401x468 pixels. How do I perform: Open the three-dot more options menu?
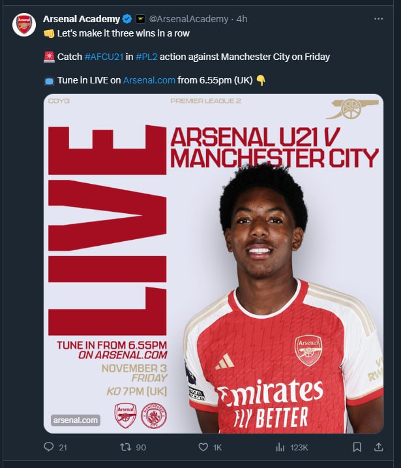(378, 19)
